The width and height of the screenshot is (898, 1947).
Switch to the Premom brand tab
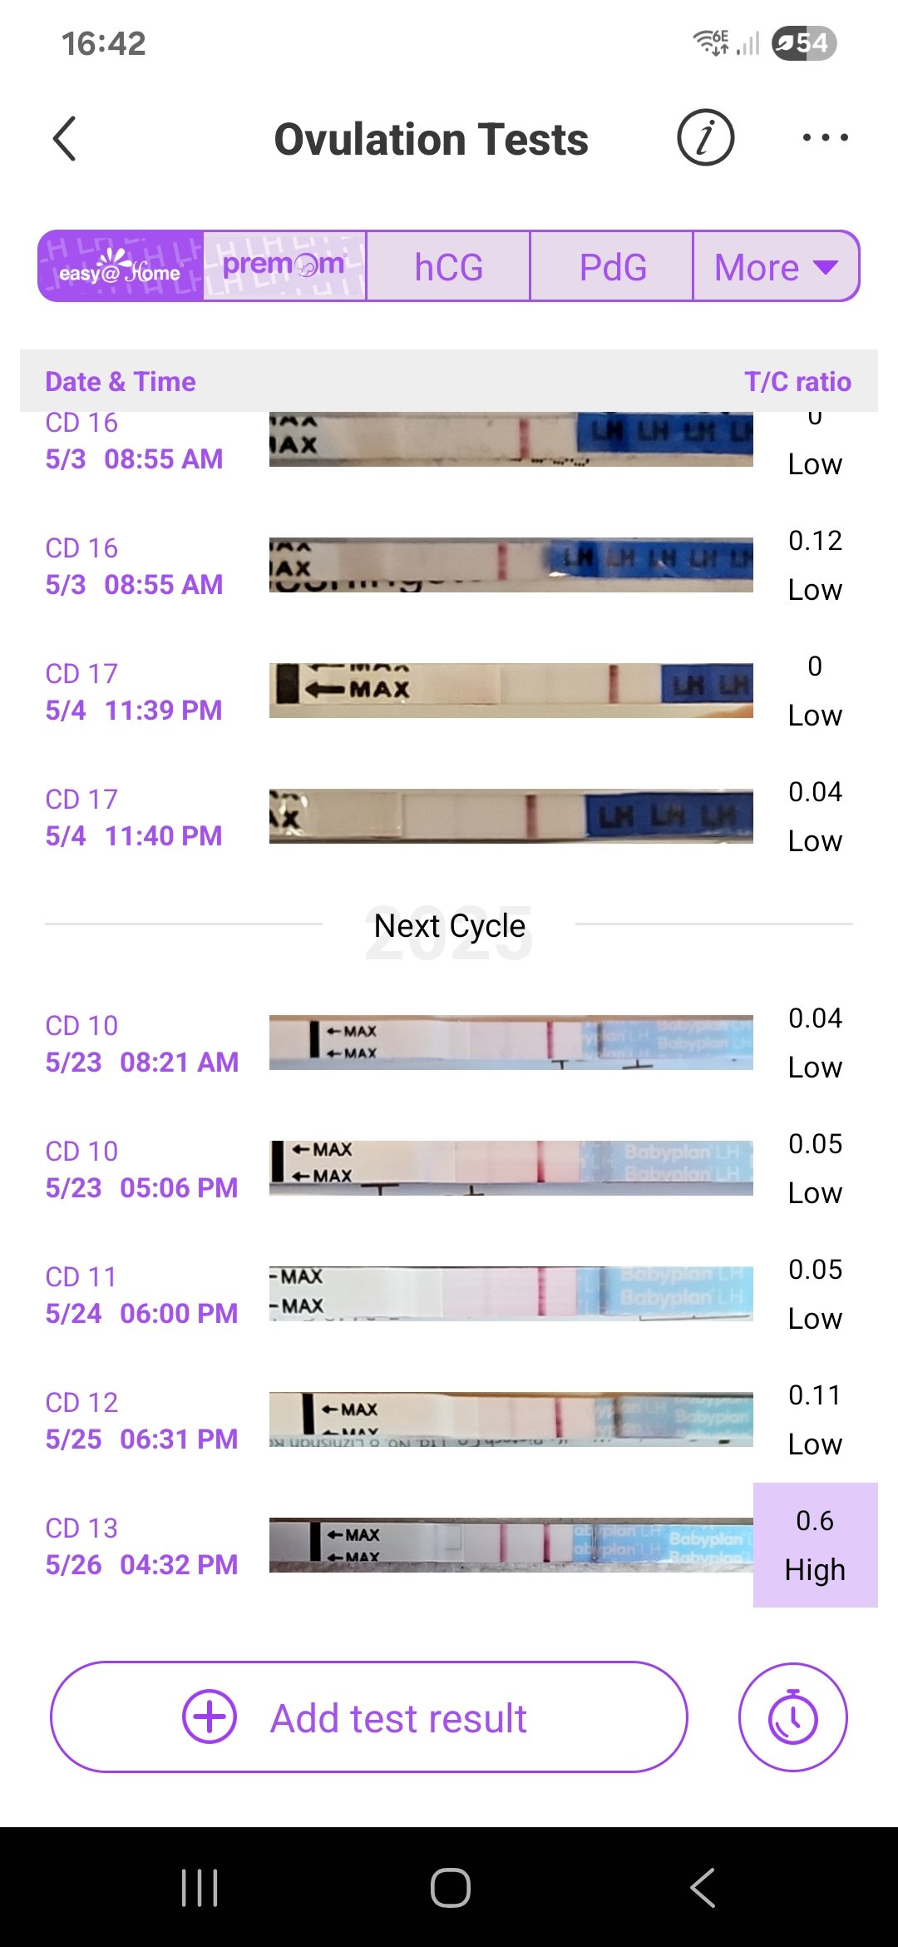coord(284,266)
